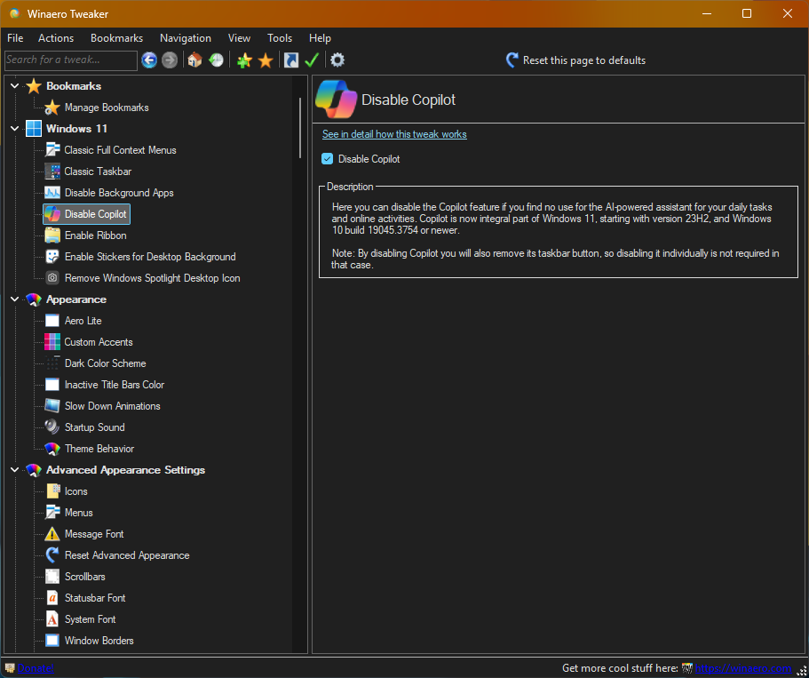Open the winaero.com link in status bar
This screenshot has height=678, width=809.
click(x=743, y=668)
